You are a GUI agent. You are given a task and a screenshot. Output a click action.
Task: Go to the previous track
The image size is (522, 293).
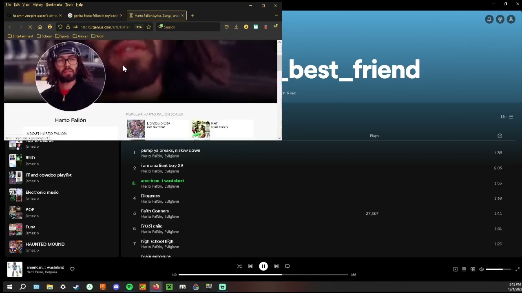click(250, 266)
